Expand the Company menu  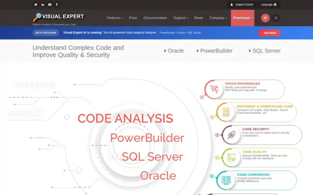click(218, 18)
